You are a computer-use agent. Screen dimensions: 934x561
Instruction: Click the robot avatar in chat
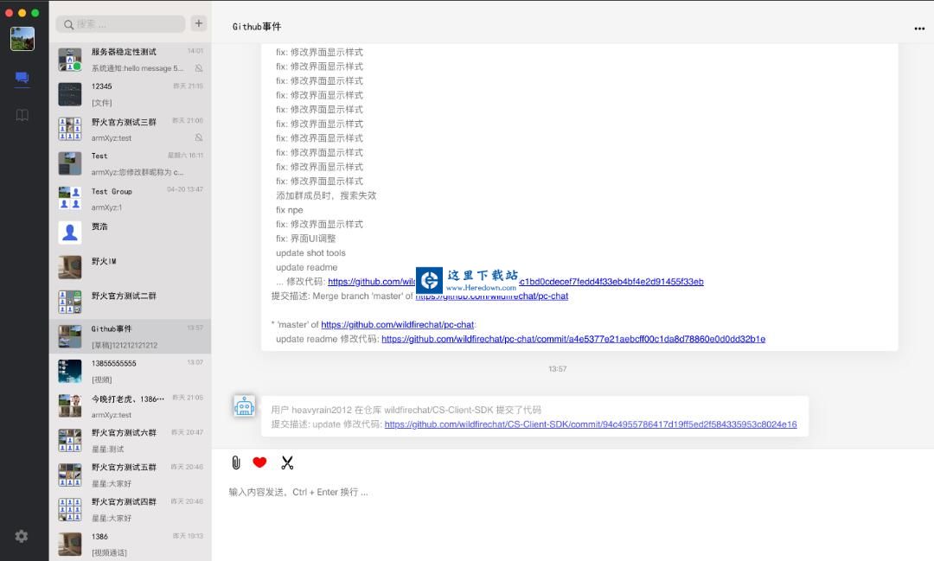pyautogui.click(x=245, y=406)
